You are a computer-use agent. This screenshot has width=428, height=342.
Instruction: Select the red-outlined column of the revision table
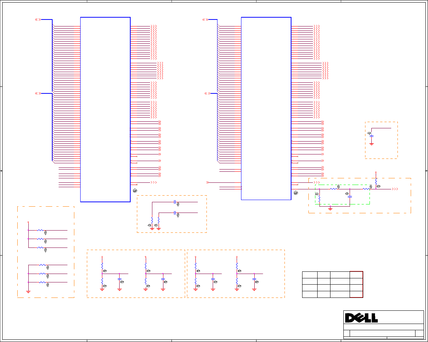click(356, 285)
